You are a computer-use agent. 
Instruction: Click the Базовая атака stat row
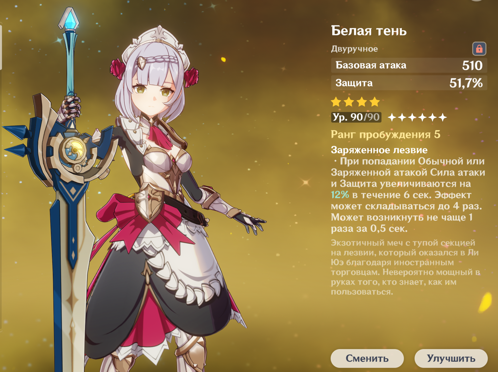[x=409, y=65]
